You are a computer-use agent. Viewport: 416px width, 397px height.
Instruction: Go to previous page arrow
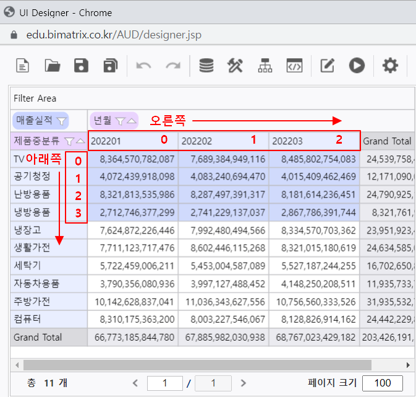pyautogui.click(x=135, y=383)
